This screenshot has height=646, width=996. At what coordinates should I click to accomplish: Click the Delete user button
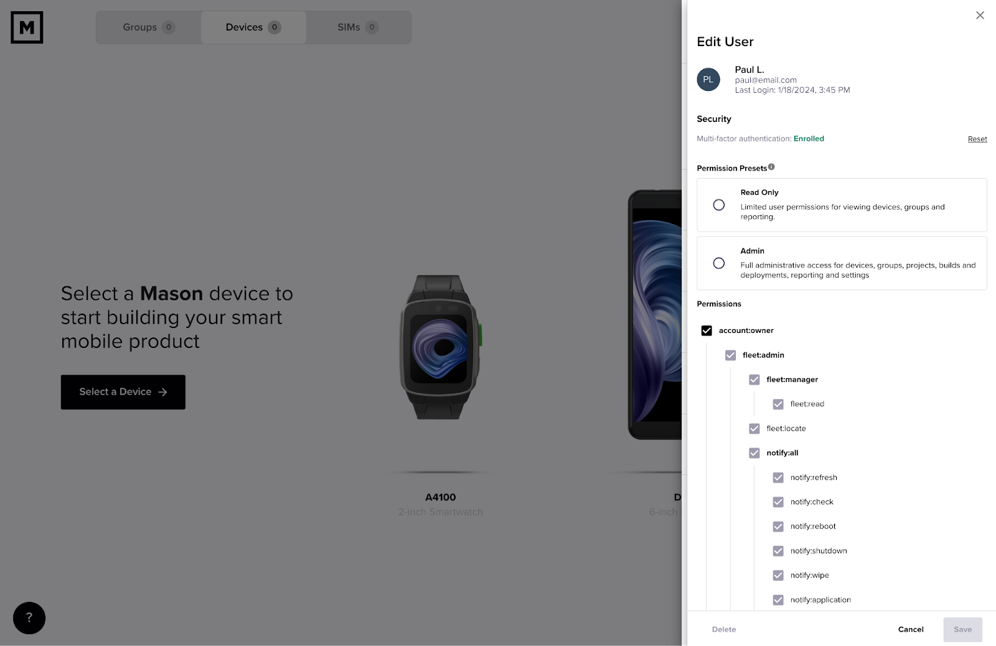click(x=724, y=629)
